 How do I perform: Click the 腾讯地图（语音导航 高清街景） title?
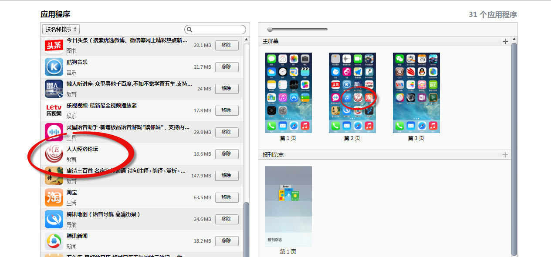tap(103, 214)
